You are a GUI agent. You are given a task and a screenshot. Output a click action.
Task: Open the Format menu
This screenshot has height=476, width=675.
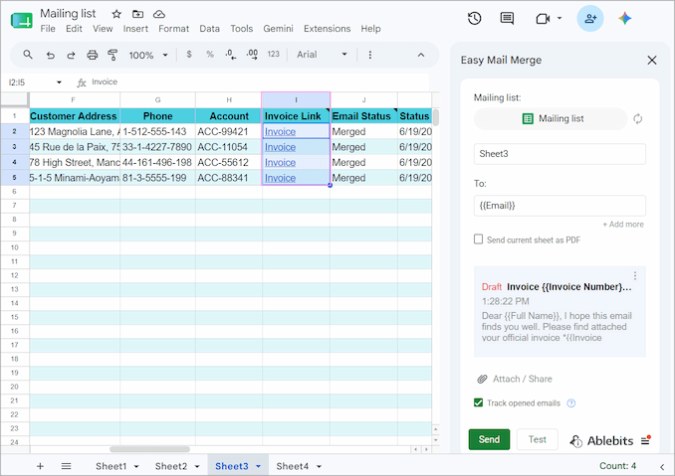coord(173,29)
